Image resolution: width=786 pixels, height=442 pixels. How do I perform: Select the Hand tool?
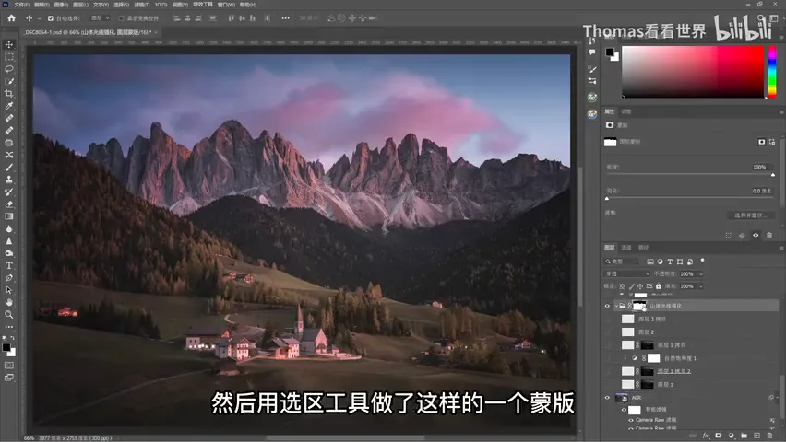[x=9, y=302]
